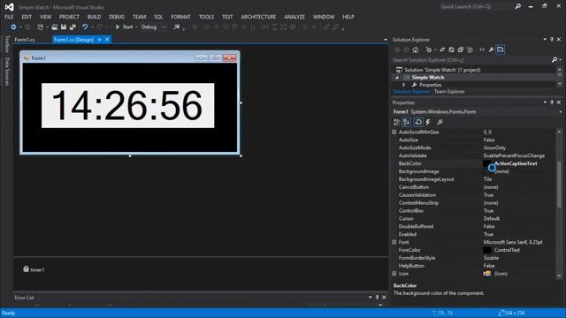Show Events lightning icon in Properties panel
This screenshot has height=318, width=566.
pyautogui.click(x=428, y=122)
